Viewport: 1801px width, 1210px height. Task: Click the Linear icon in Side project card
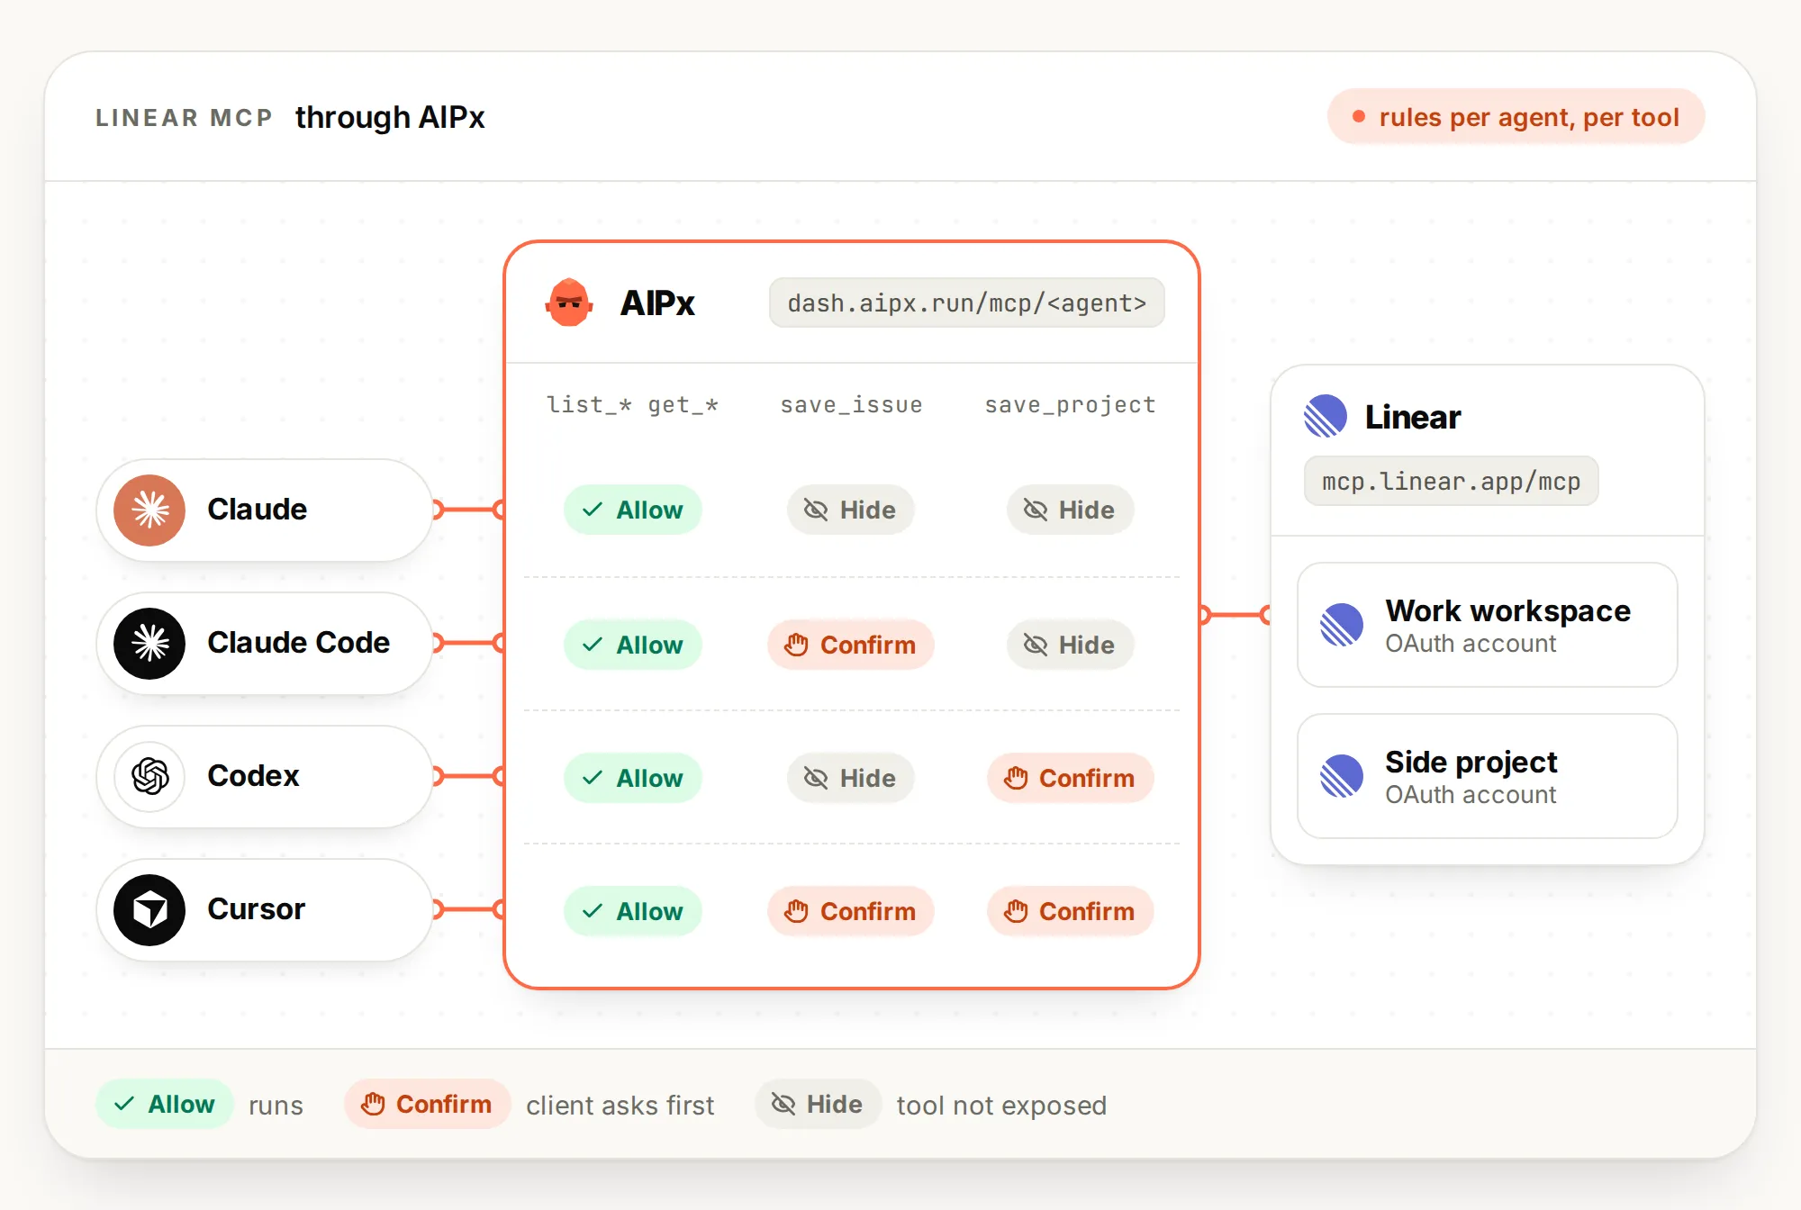click(x=1342, y=776)
